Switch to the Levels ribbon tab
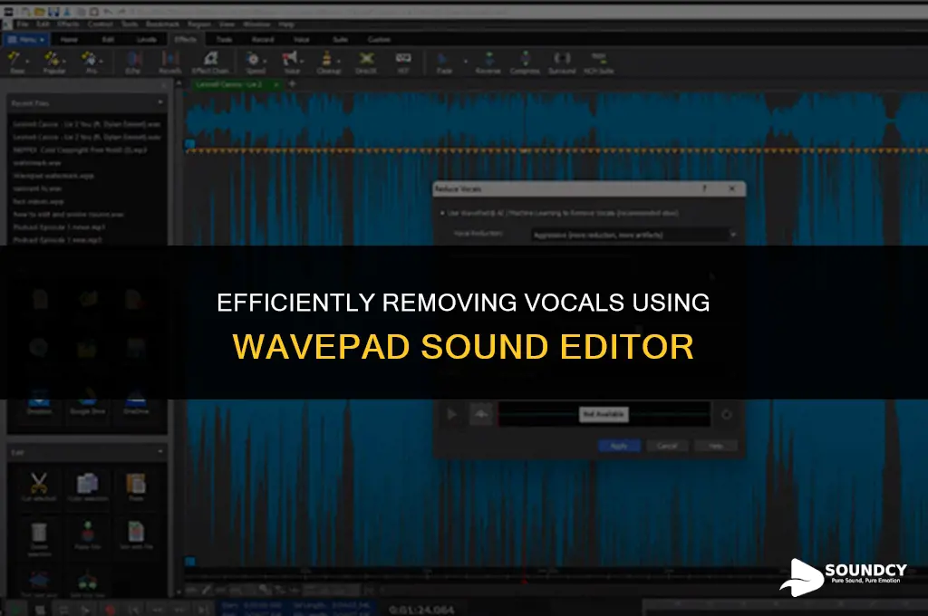Screen dimensions: 928x616 [147, 40]
